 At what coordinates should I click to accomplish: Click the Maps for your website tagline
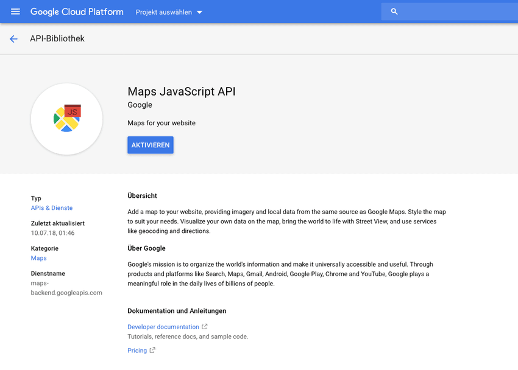coord(161,123)
